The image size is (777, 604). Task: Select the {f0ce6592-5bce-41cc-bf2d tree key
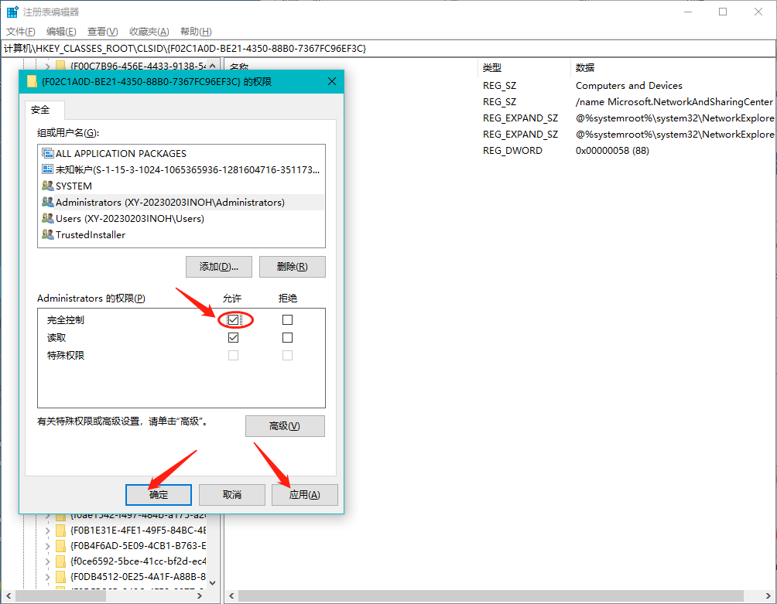pos(138,561)
